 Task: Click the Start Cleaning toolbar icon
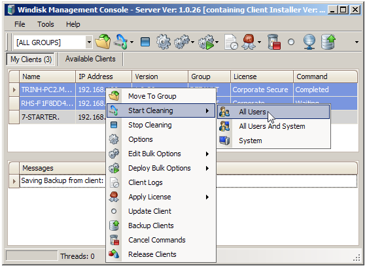120,42
